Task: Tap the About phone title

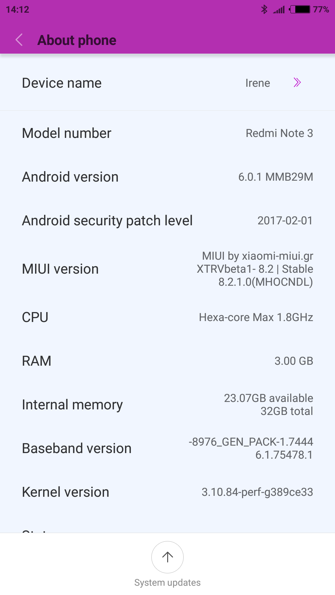Action: (x=77, y=40)
